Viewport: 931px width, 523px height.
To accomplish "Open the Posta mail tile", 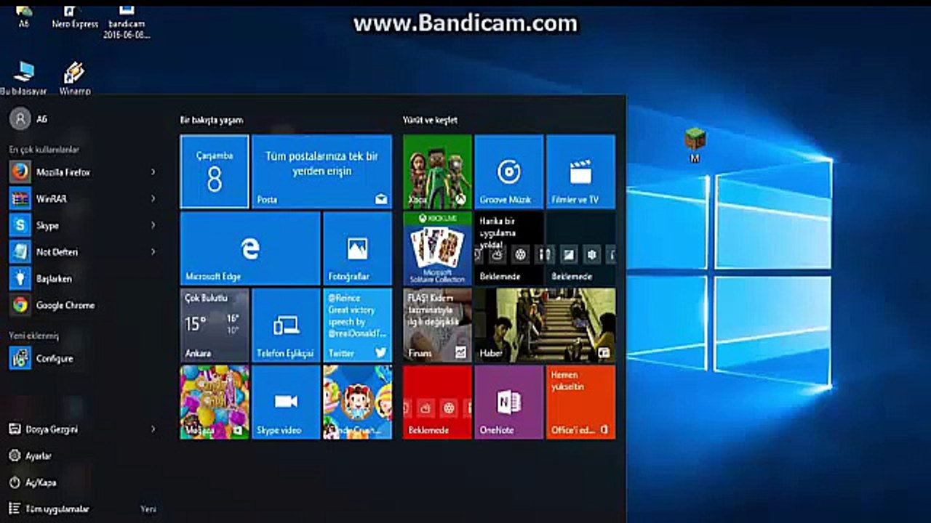I will click(321, 171).
